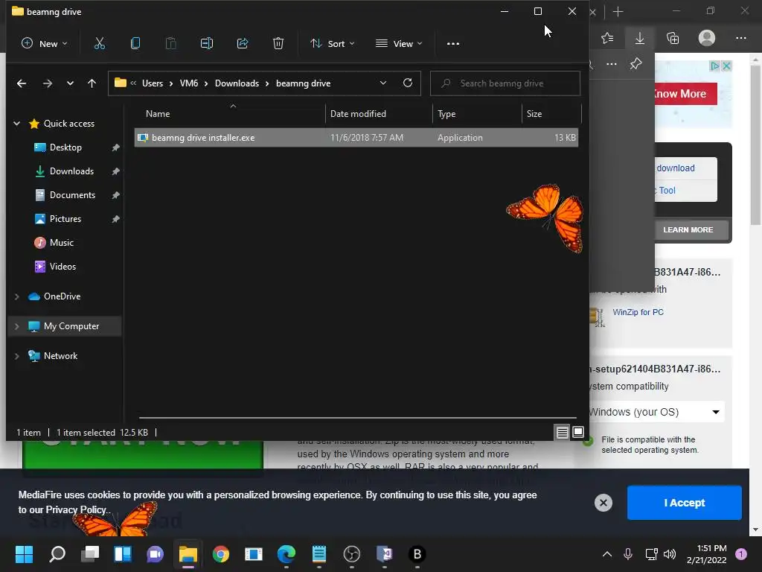Open Edge favorites star icon
Viewport: 762px width, 572px height.
[x=607, y=38]
